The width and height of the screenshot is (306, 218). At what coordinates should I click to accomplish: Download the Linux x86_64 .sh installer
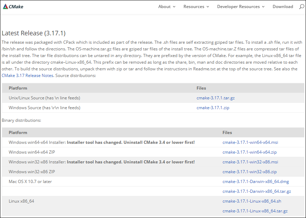pos(252,201)
